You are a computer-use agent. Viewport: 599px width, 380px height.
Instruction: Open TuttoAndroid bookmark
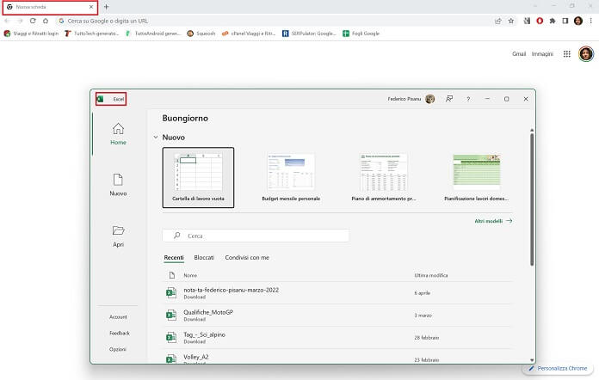(x=153, y=34)
